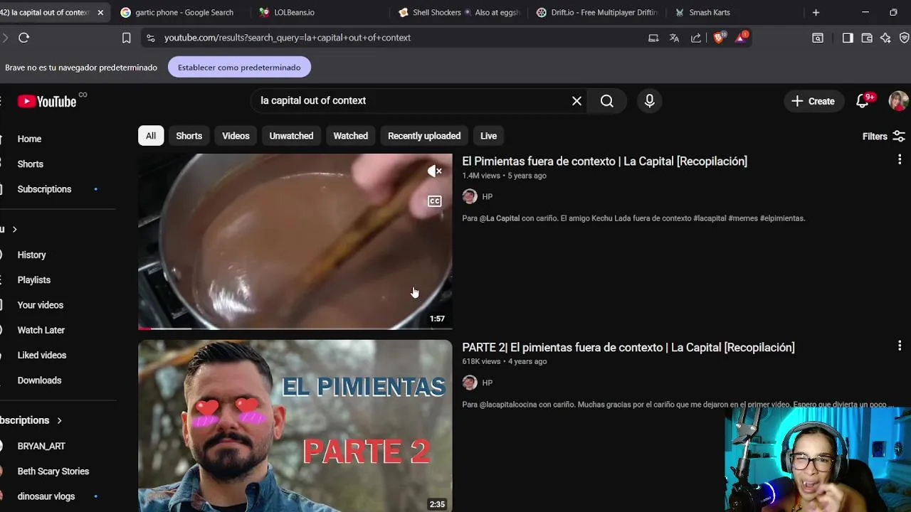The height and width of the screenshot is (512, 911).
Task: Open Leo AI sparkle icon
Action: tap(885, 38)
